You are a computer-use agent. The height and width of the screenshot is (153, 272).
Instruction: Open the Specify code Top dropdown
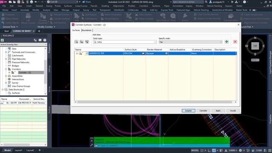pos(190,42)
